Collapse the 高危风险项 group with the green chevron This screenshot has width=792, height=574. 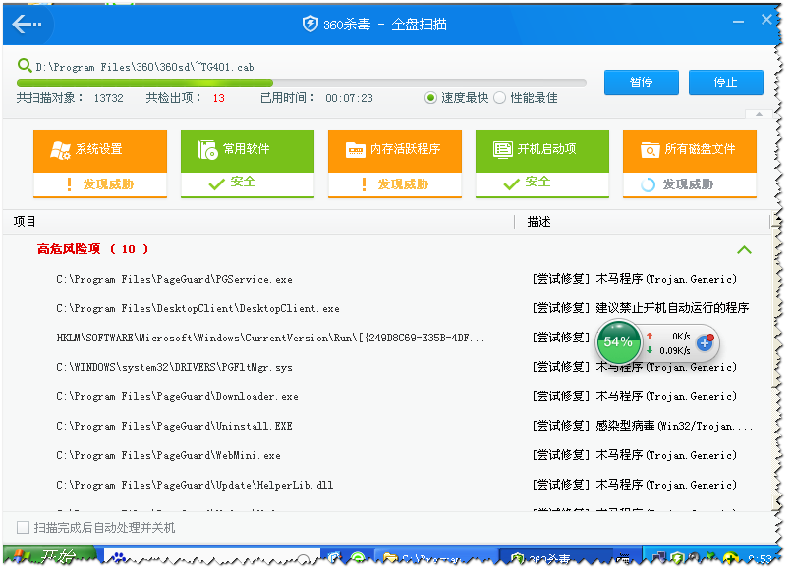744,250
